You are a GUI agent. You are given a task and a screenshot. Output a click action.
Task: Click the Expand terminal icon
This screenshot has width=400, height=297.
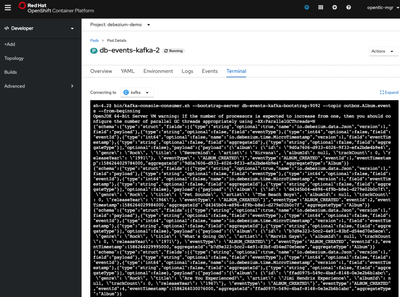389,93
